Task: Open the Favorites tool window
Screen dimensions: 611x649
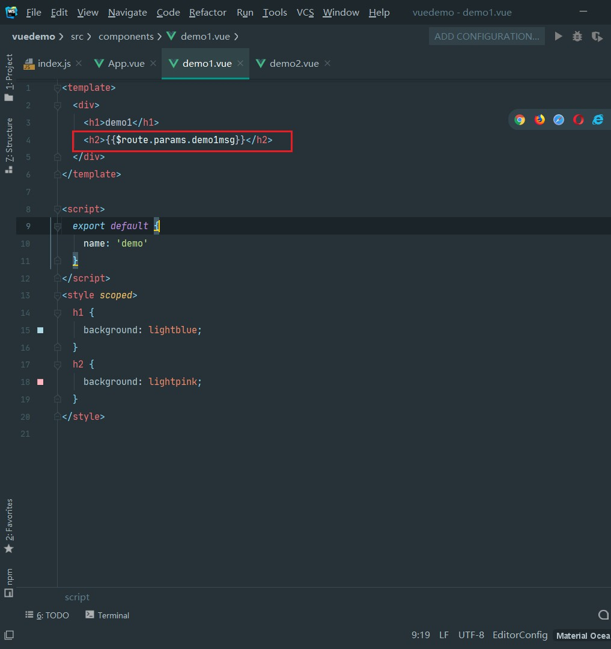Action: click(8, 526)
